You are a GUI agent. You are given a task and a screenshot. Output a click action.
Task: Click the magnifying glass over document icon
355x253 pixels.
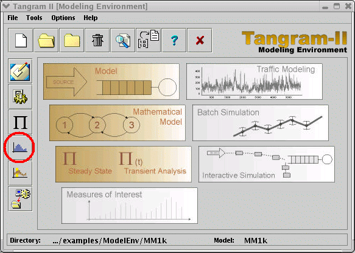click(123, 41)
